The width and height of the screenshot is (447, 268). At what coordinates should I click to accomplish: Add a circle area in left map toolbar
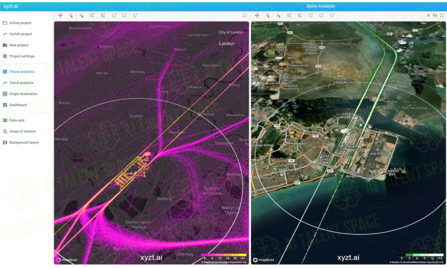point(114,15)
